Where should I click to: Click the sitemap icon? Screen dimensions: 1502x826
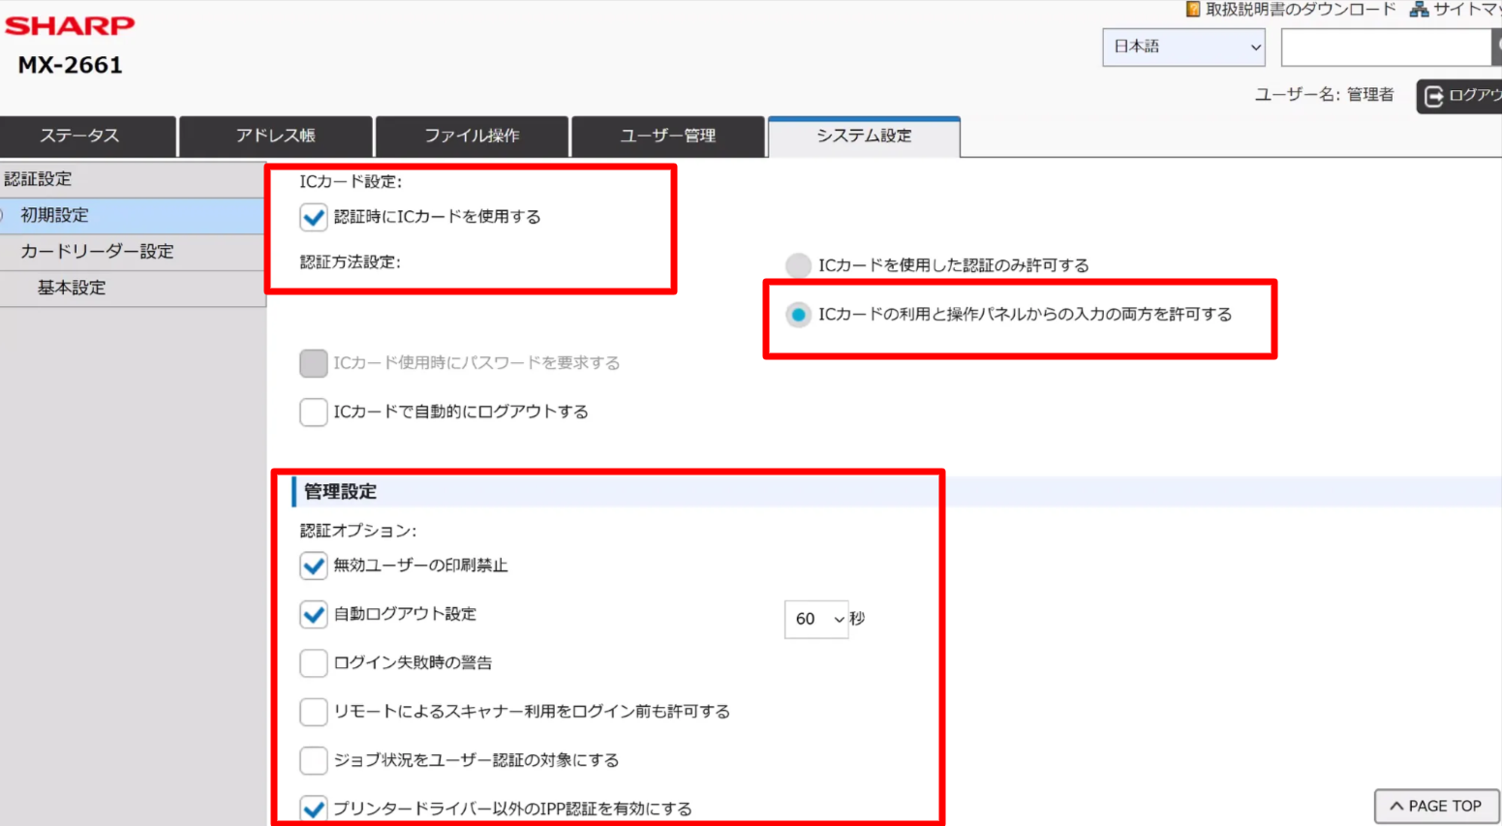[1419, 9]
